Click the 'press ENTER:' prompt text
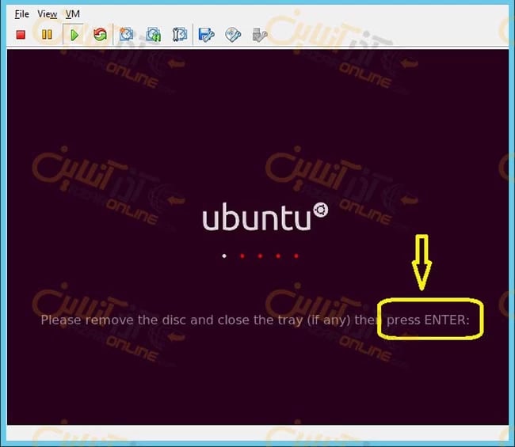Image resolution: width=515 pixels, height=447 pixels. [x=428, y=320]
